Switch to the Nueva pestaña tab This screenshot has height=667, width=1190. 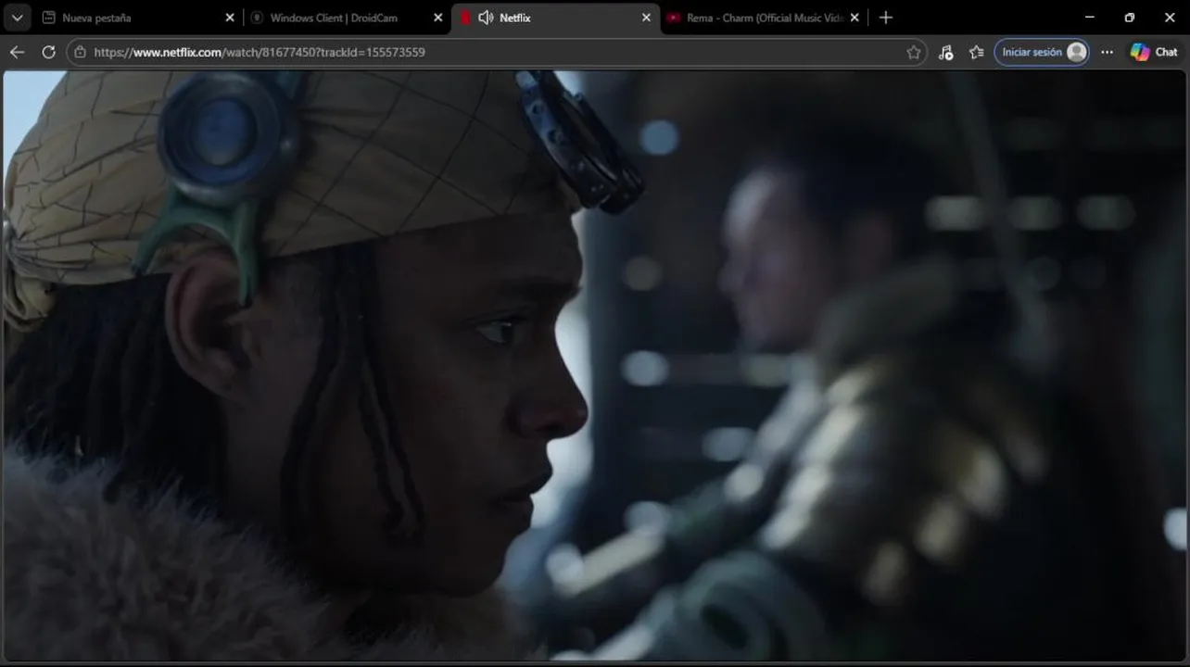point(139,18)
